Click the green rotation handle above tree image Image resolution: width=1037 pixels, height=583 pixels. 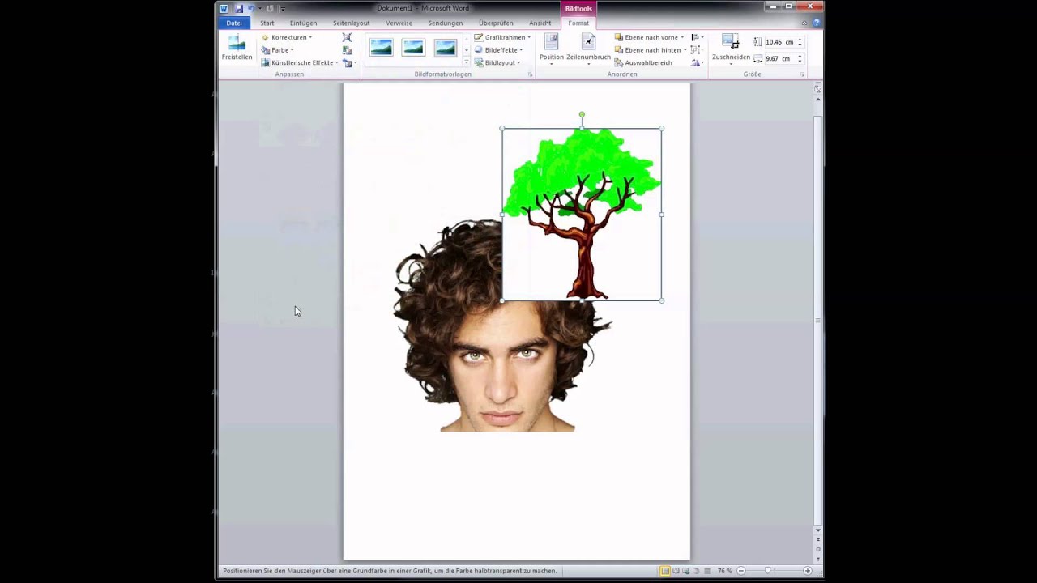point(582,115)
